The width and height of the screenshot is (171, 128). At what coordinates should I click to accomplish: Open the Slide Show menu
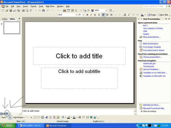(50, 6)
